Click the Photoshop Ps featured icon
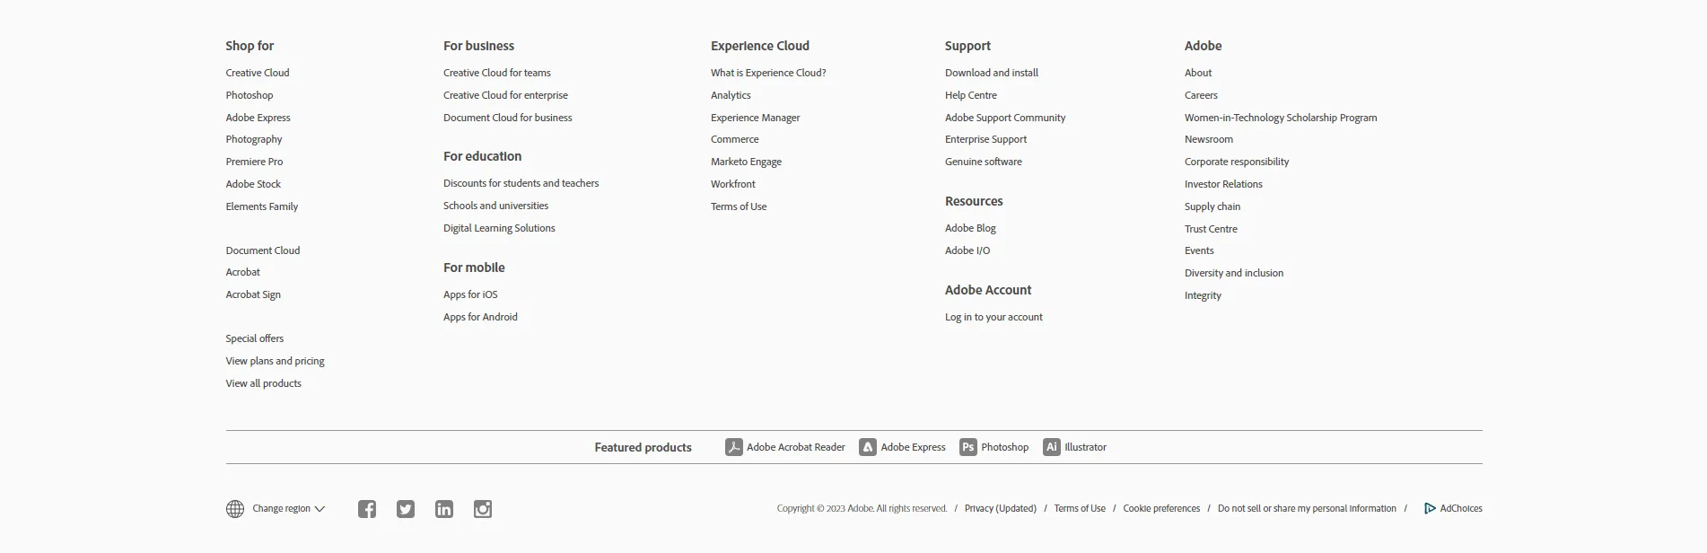The image size is (1707, 553). 968,447
